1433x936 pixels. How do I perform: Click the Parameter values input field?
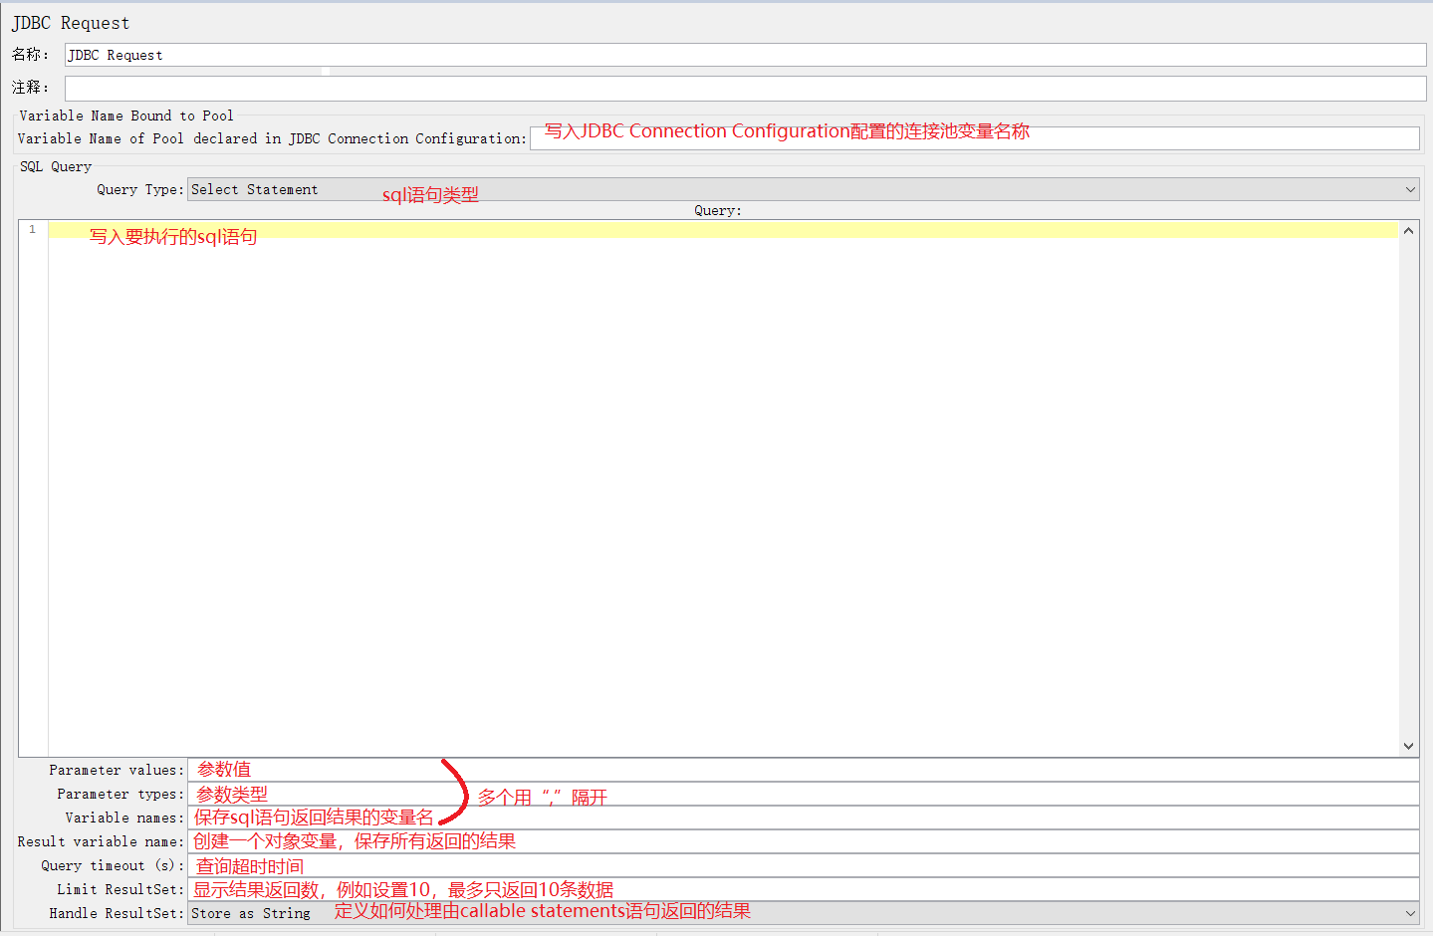coord(803,770)
